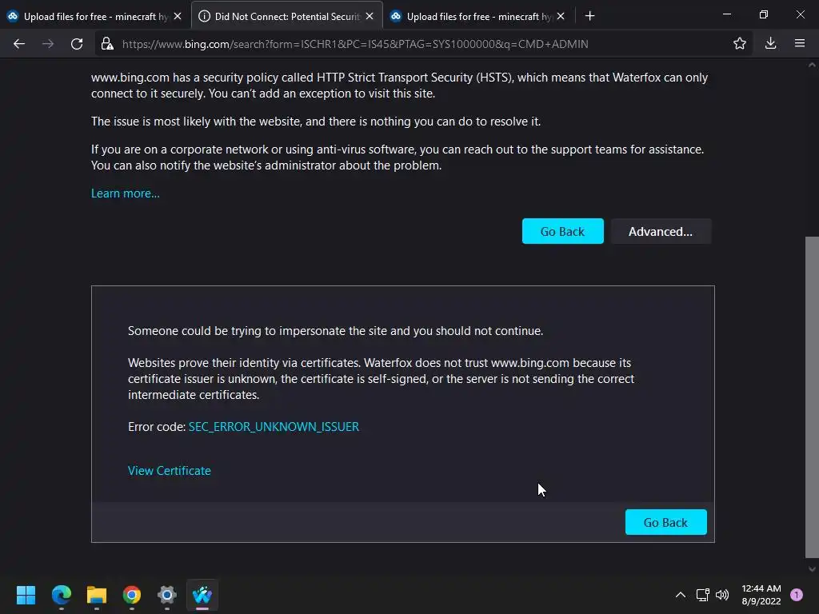Restore down the Waterfox window
819x614 pixels.
[x=764, y=14]
